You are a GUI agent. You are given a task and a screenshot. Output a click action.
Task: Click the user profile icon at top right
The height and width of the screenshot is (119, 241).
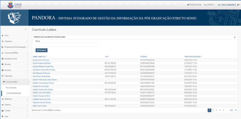point(238,5)
